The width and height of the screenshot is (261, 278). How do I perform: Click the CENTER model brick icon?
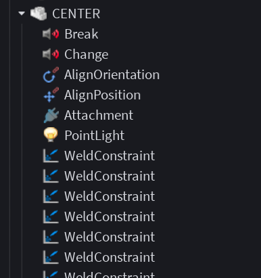39,14
